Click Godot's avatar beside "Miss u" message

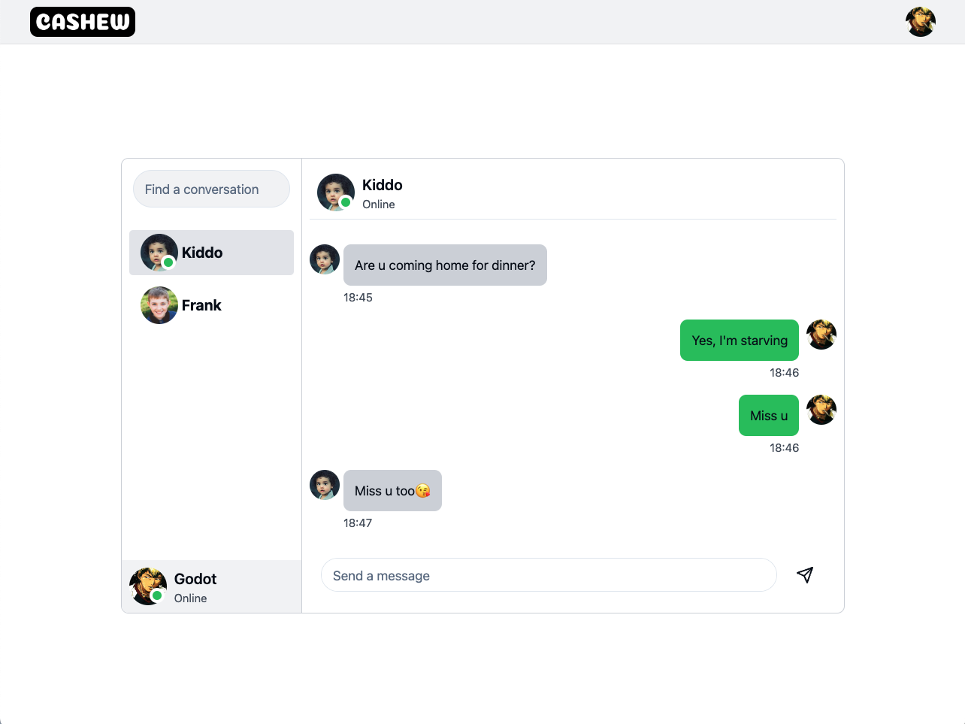821,410
